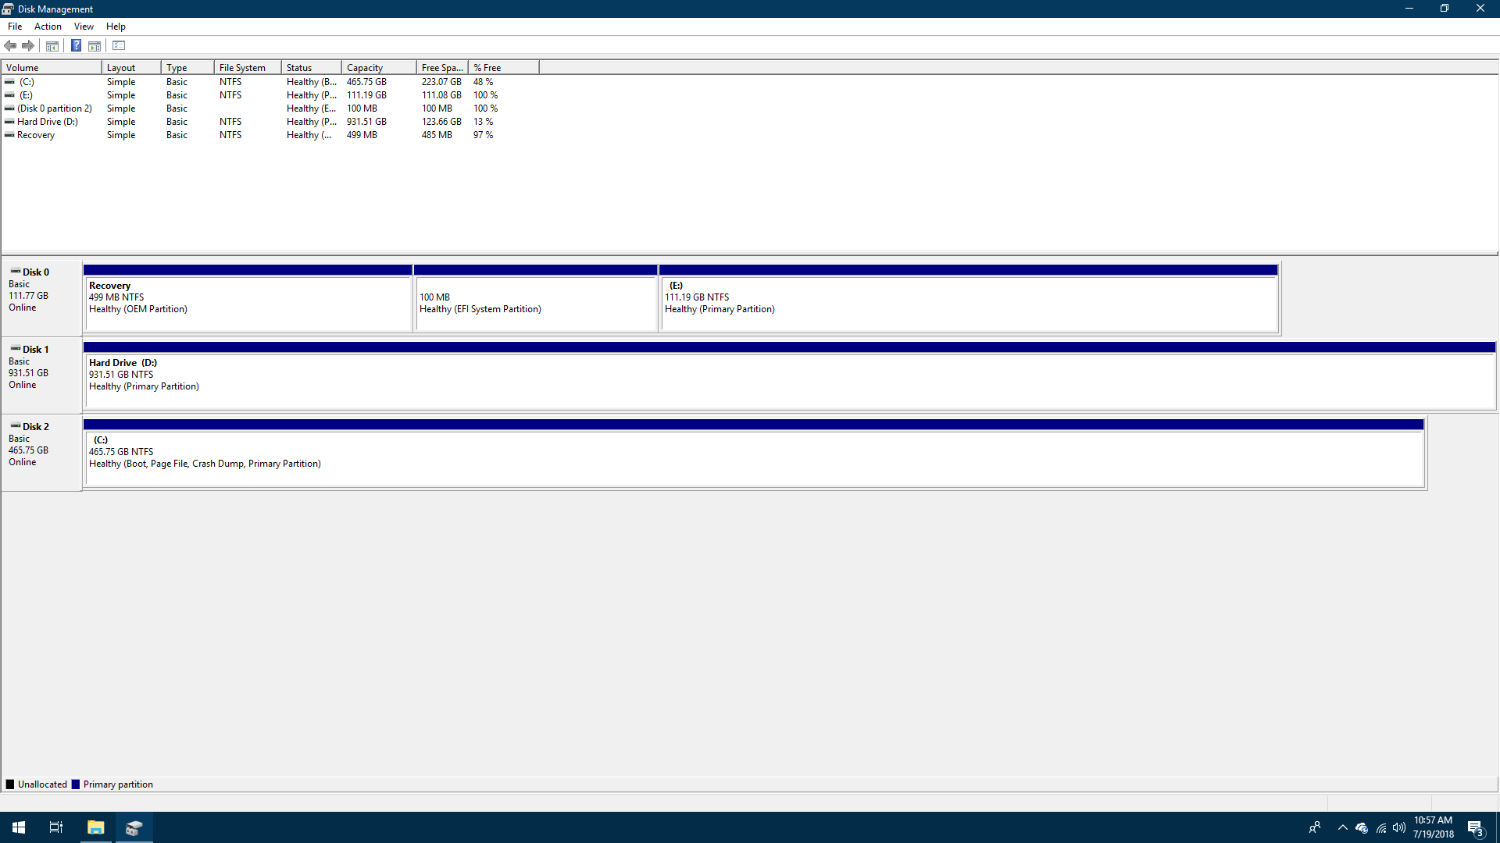Image resolution: width=1500 pixels, height=843 pixels.
Task: Open the View menu
Action: pyautogui.click(x=84, y=26)
